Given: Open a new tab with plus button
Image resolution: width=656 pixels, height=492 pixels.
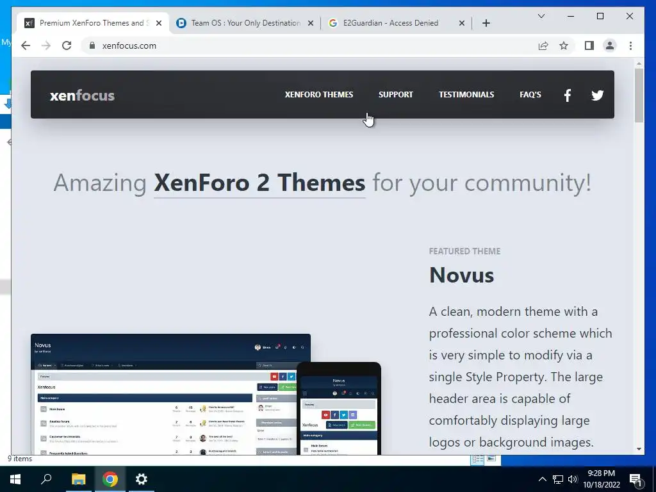Looking at the screenshot, I should pos(486,23).
